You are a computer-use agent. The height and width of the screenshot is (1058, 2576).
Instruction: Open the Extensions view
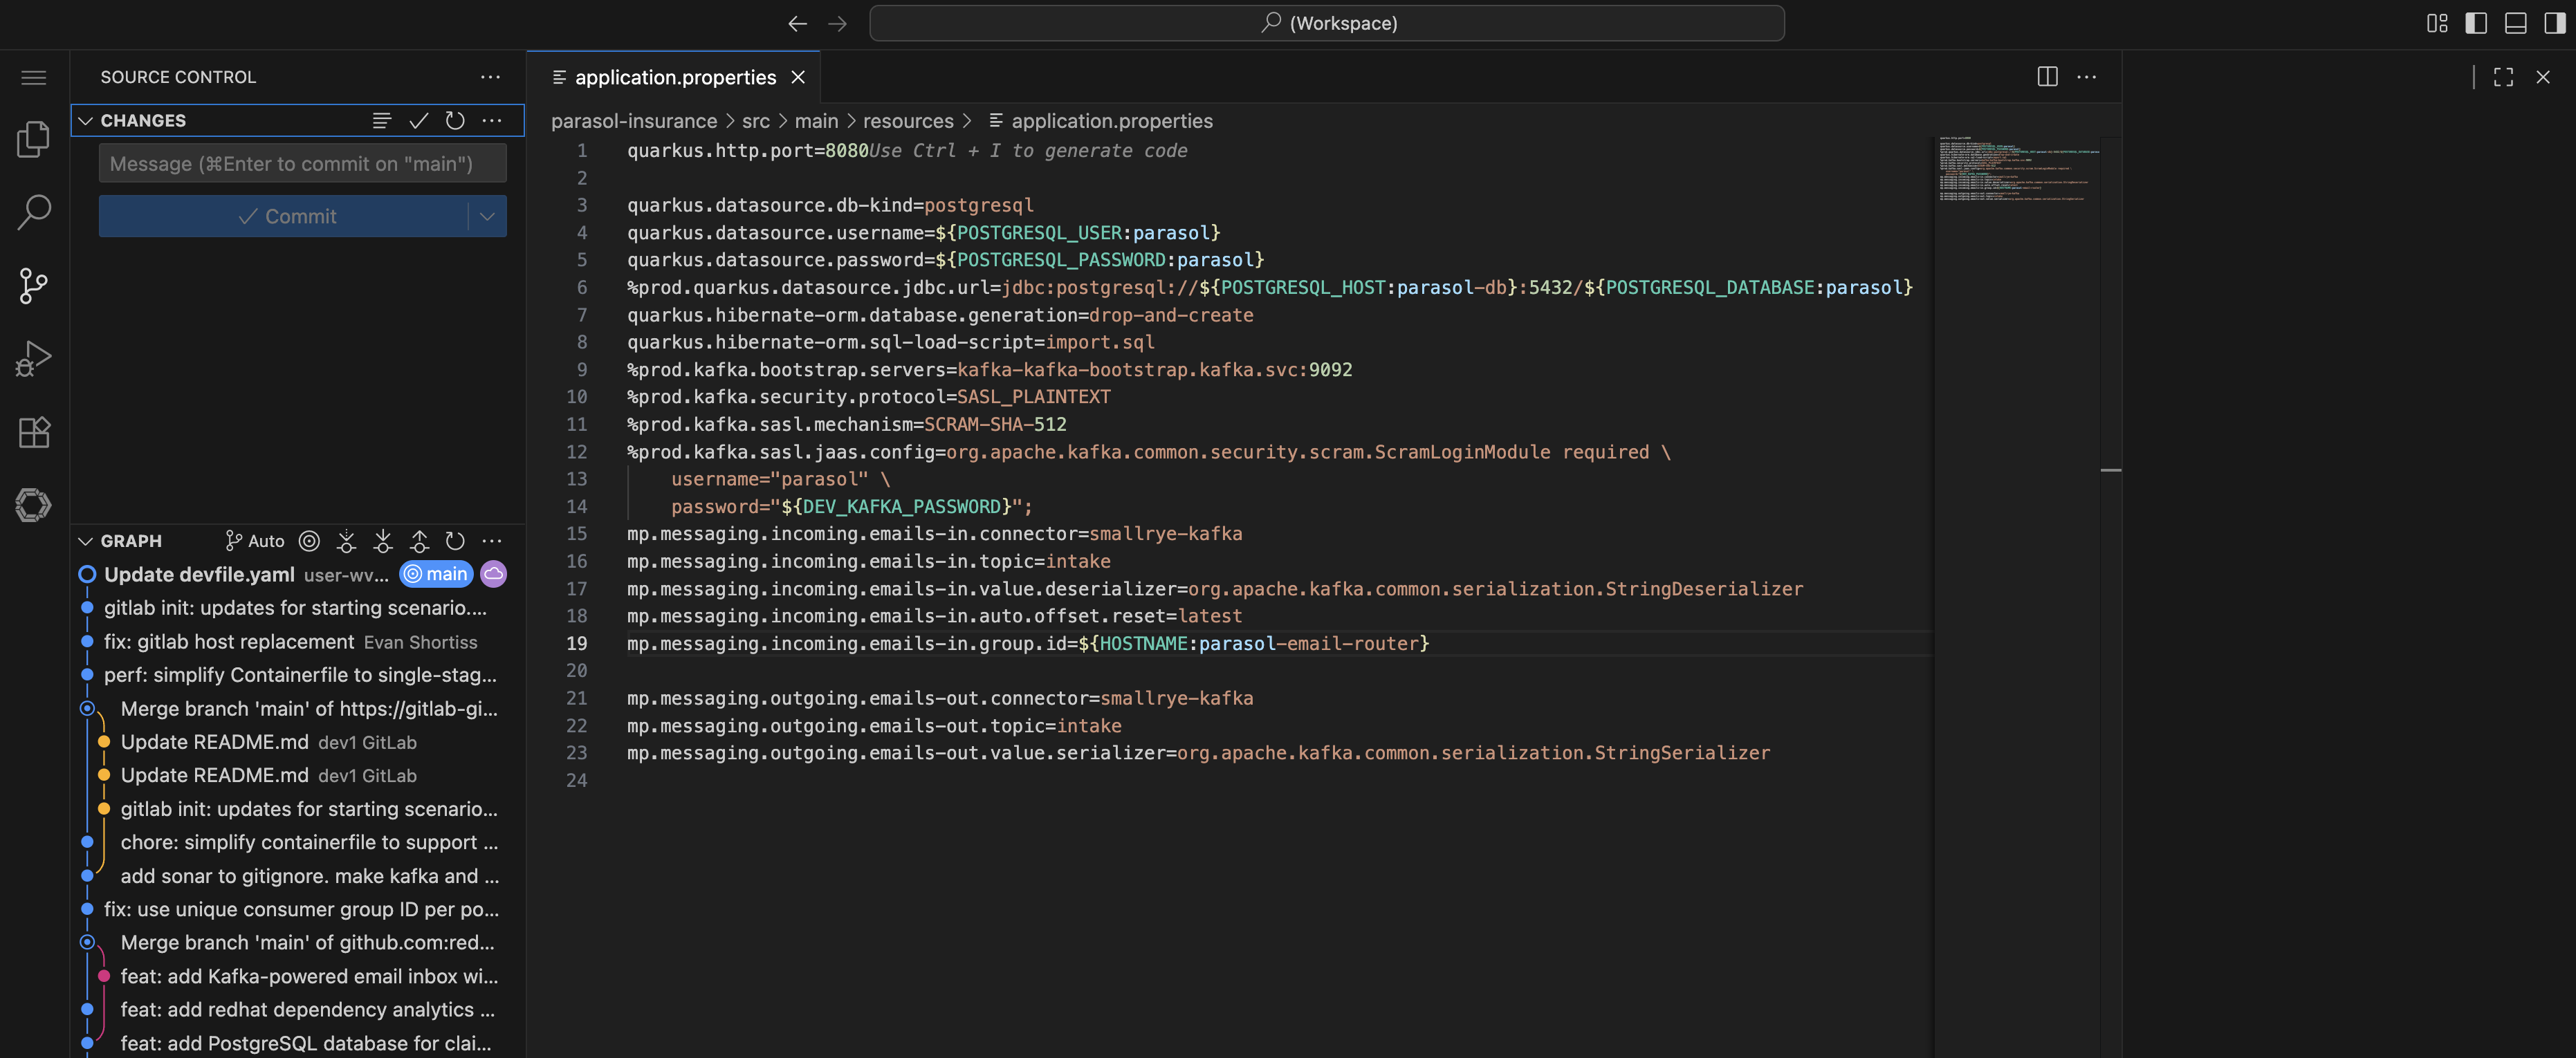33,432
